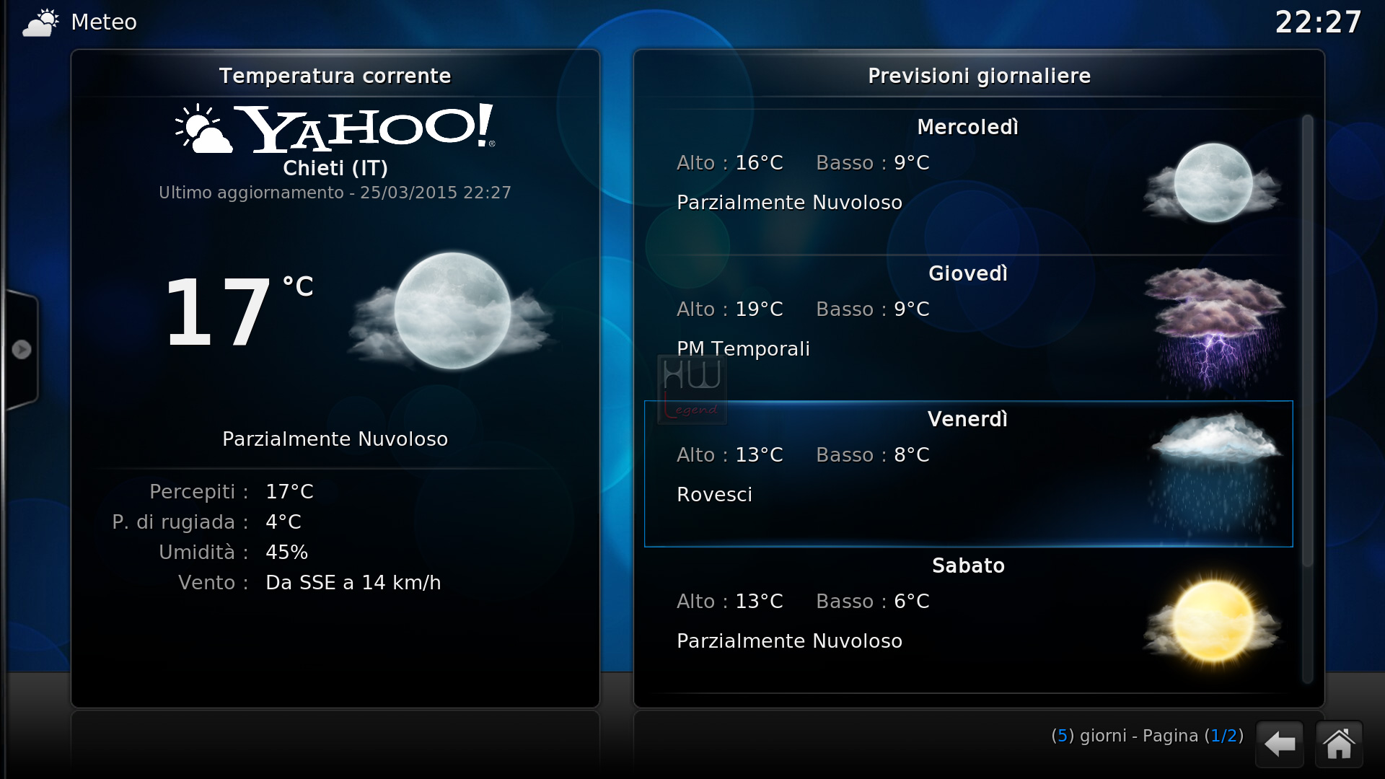Click the Meteo weather icon in header
The height and width of the screenshot is (779, 1385).
40,22
